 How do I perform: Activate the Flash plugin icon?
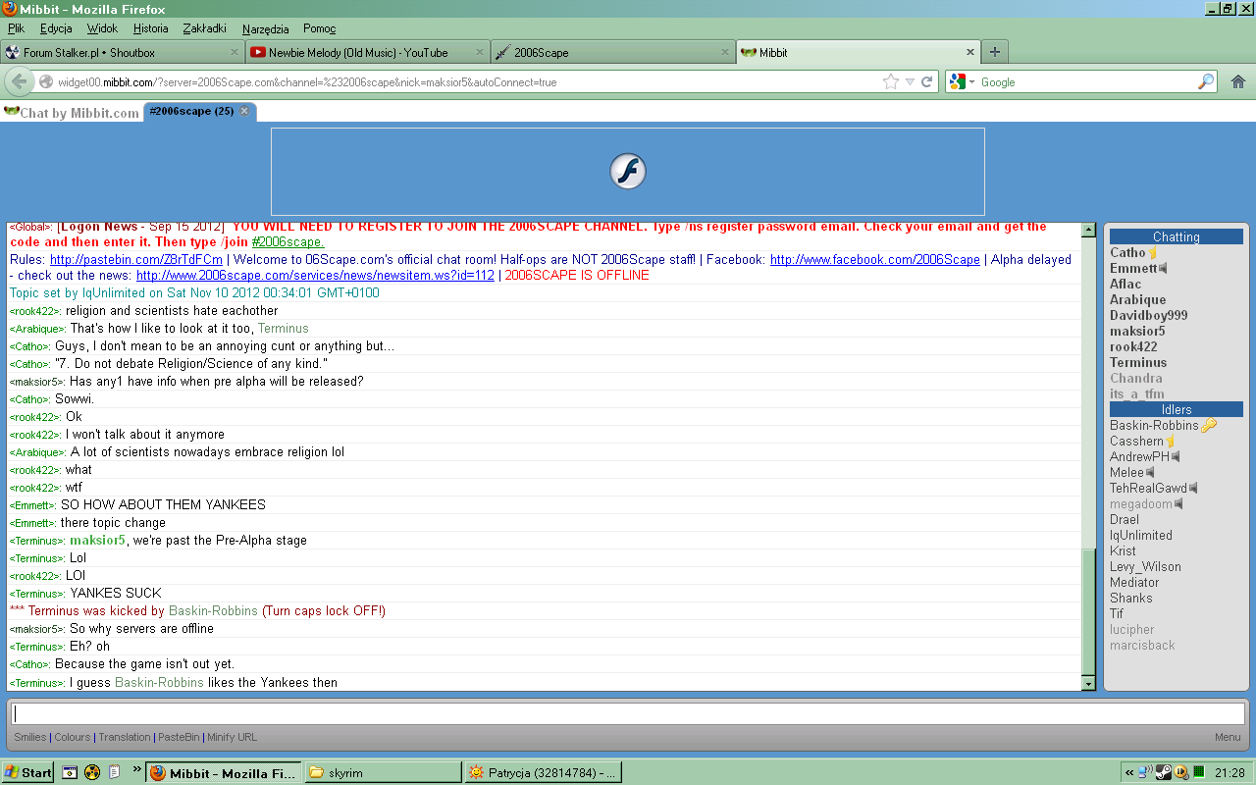click(628, 172)
